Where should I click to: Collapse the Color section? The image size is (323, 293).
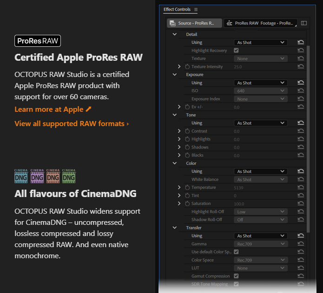(174, 163)
